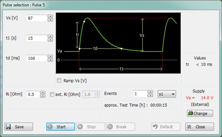222x137 pixels.
Task: Open the x1 multiplier dropdown
Action: pos(167,94)
